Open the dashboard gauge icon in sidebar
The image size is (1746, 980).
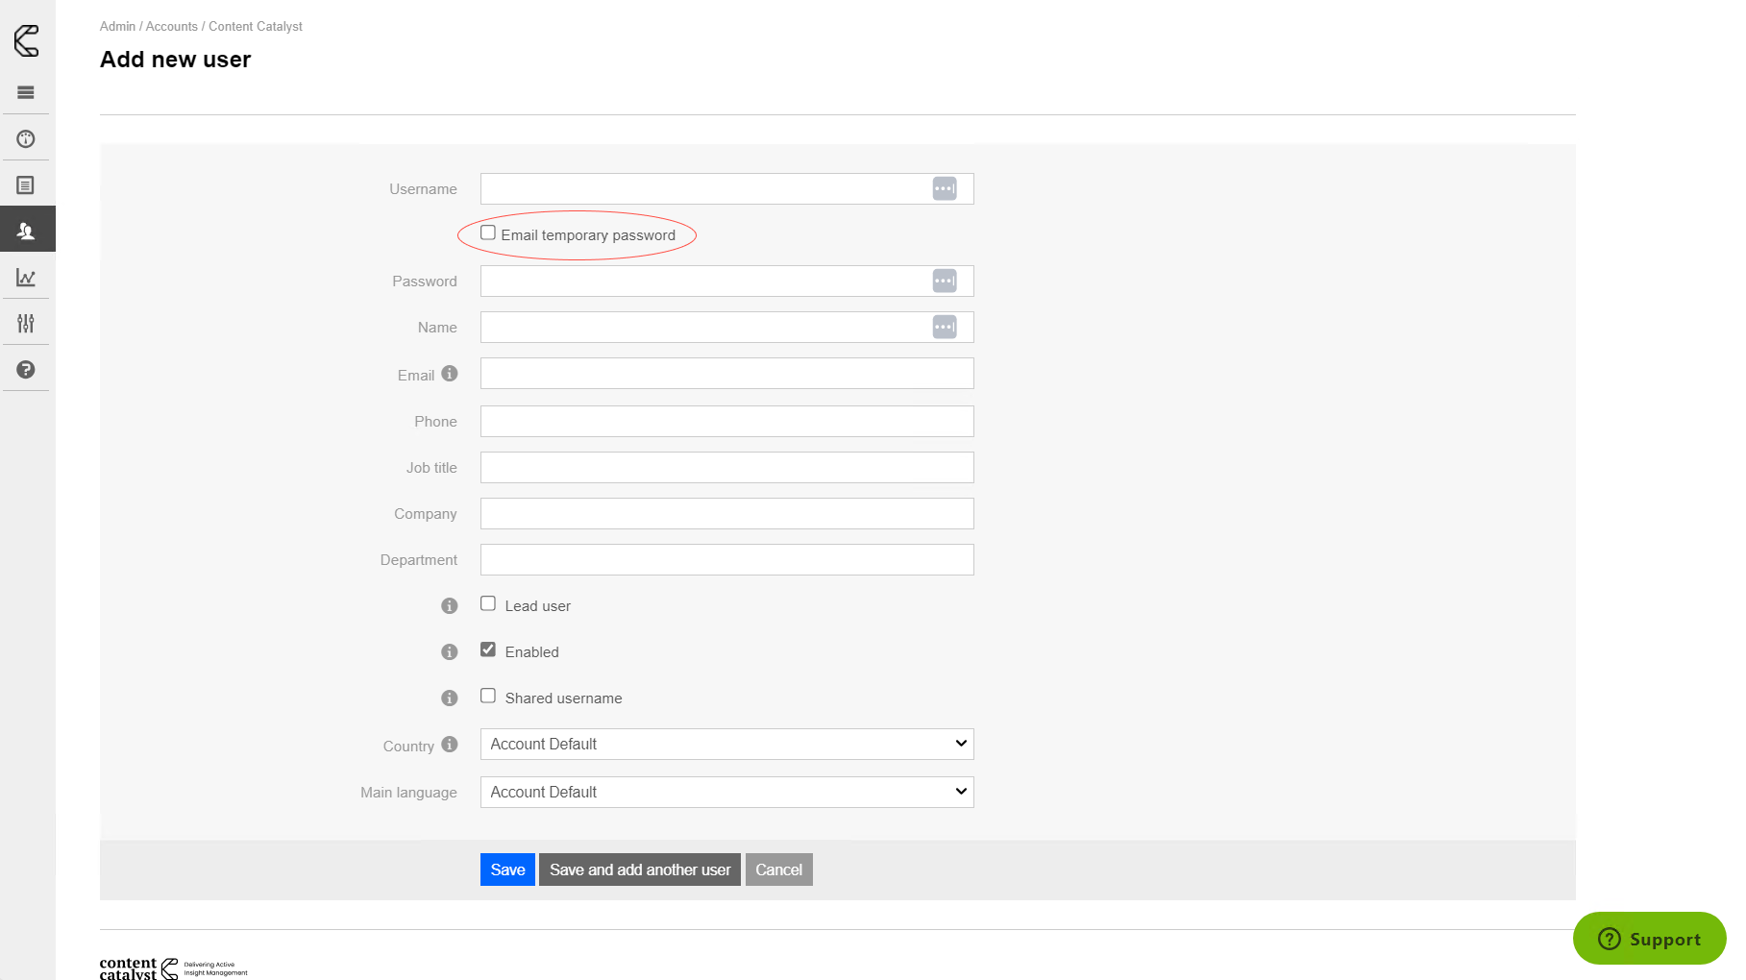pos(26,139)
